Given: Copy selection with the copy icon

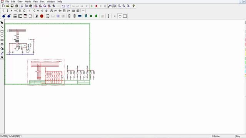Looking at the screenshot, I should [x=27, y=6].
